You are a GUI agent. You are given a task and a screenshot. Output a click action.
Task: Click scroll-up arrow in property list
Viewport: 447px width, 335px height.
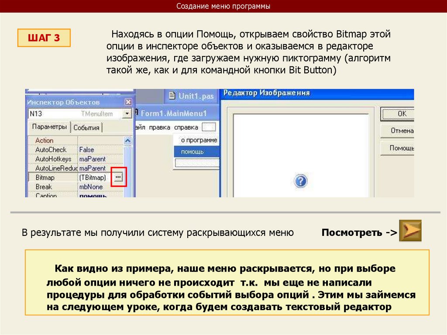(x=128, y=141)
